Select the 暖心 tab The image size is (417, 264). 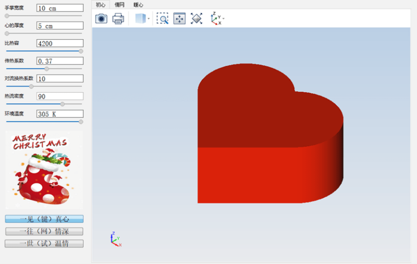(138, 5)
